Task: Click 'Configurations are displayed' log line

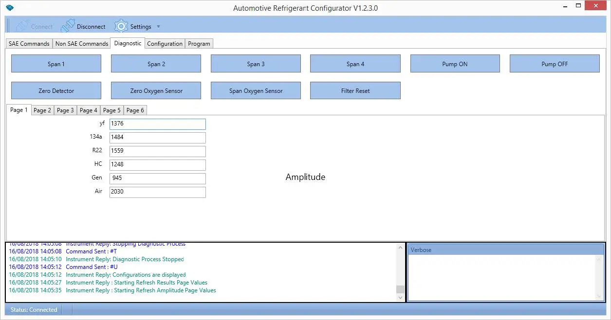Action: (x=97, y=275)
